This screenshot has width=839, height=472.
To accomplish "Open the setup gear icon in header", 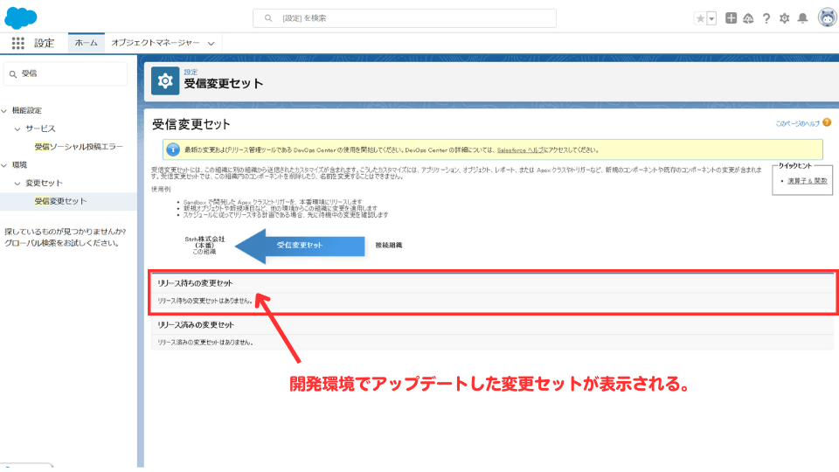I will (784, 18).
